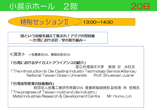The height and width of the screenshot is (111, 157).
Task: Click the title line '国という垣根を越えて集まれ'
Action: coord(58,36)
